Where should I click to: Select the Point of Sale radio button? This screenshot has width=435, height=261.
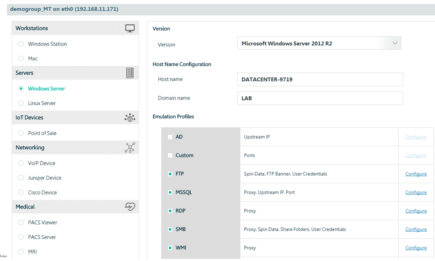(21, 133)
